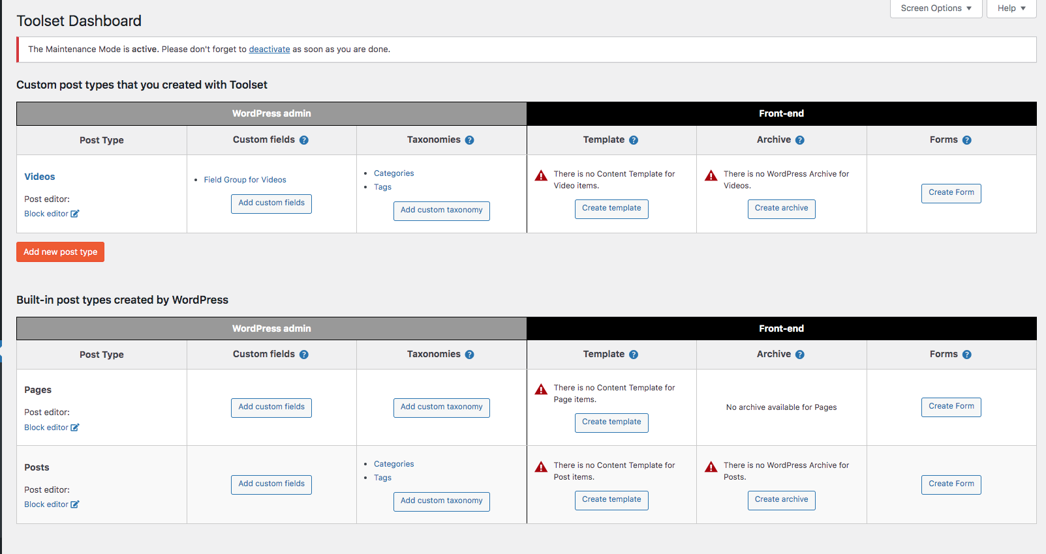Open Posts Categories taxonomy link
1046x554 pixels.
(393, 464)
